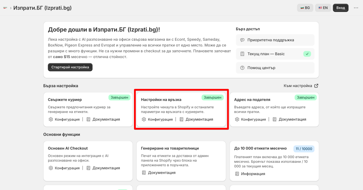The width and height of the screenshot is (363, 190).
Task: Click the 11 / 10000 usage badge
Action: click(x=304, y=149)
